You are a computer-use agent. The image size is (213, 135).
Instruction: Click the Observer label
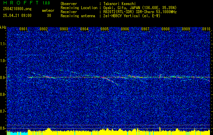click(x=69, y=4)
